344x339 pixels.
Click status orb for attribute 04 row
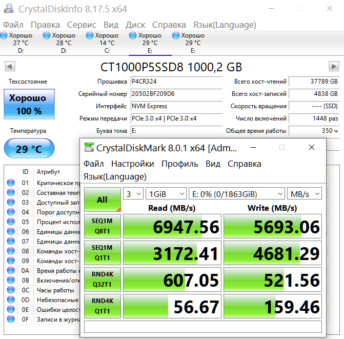(11, 212)
